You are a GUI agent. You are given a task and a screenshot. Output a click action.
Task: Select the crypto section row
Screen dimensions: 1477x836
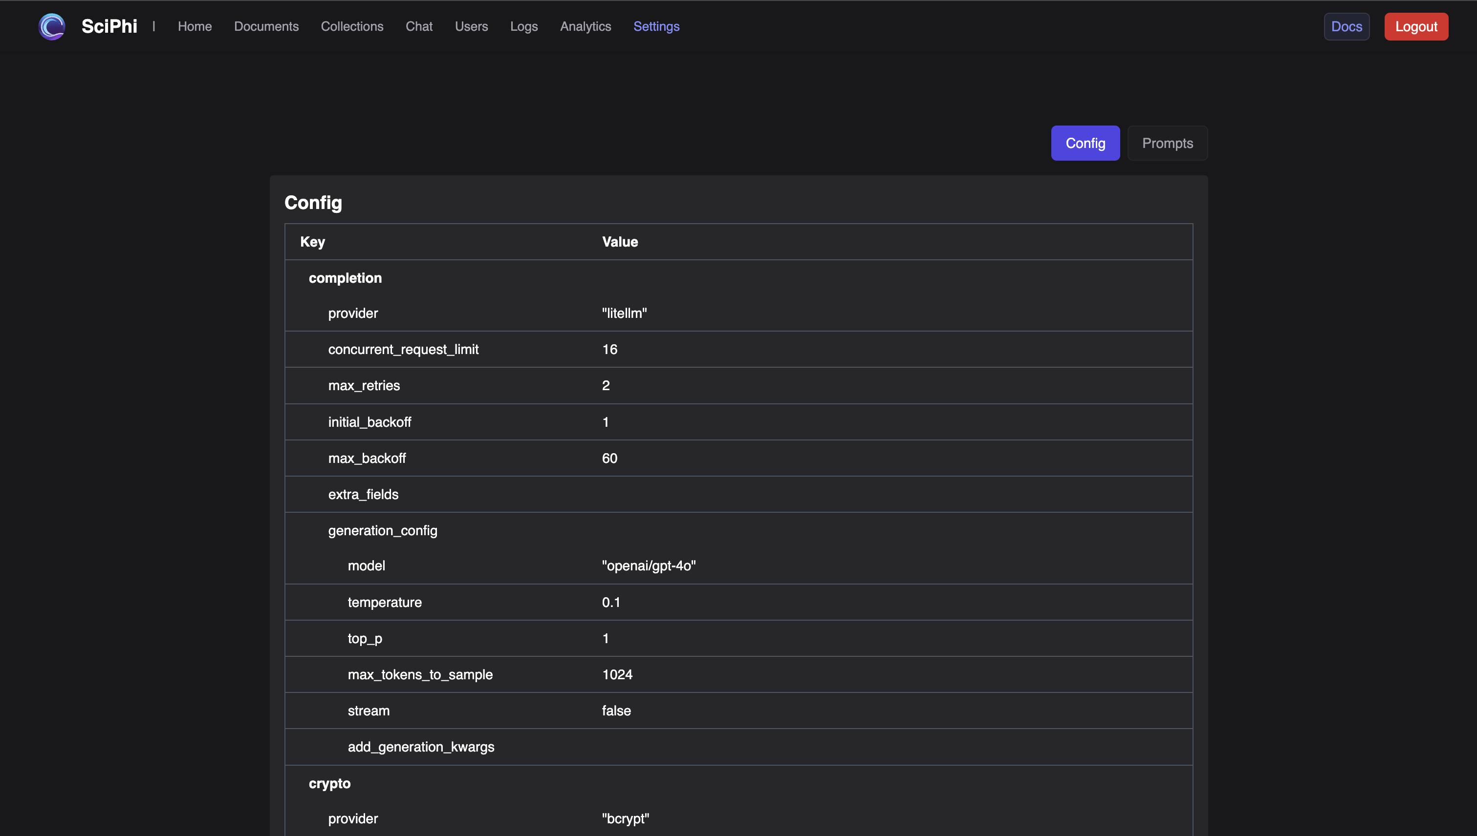pyautogui.click(x=738, y=783)
